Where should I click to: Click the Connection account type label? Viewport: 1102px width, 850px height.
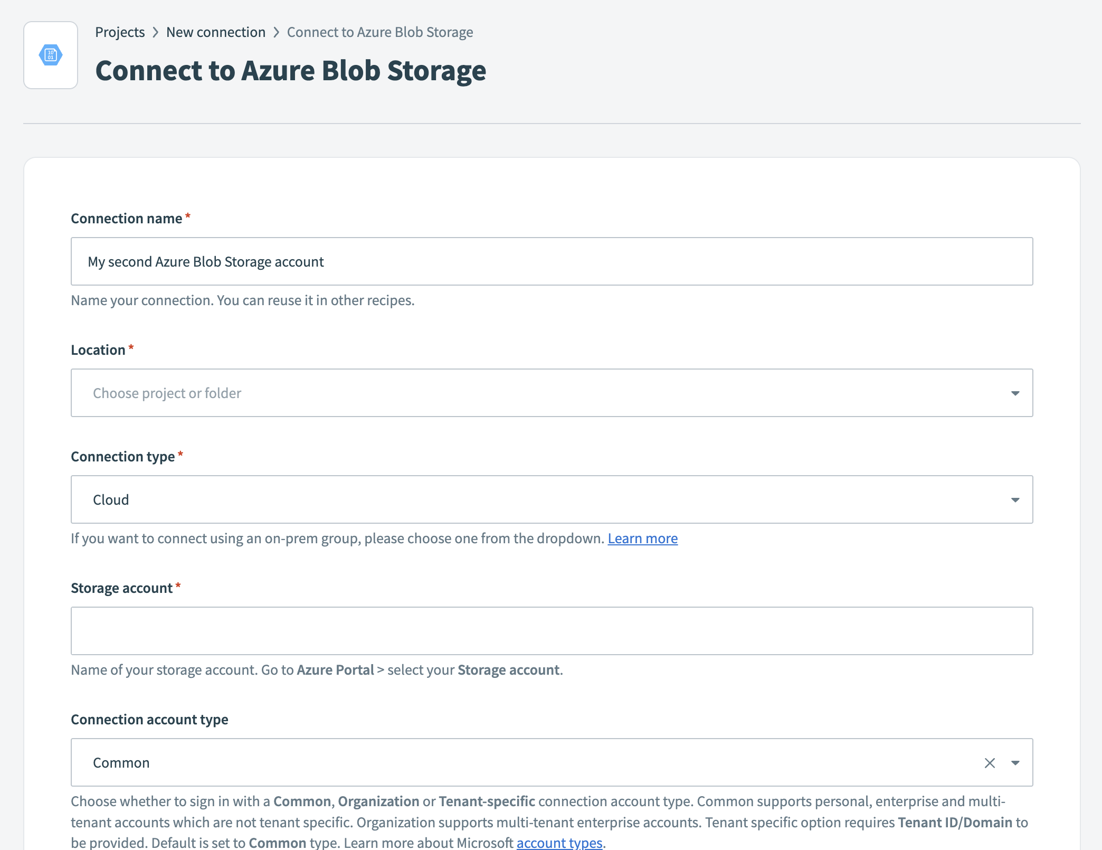tap(149, 719)
